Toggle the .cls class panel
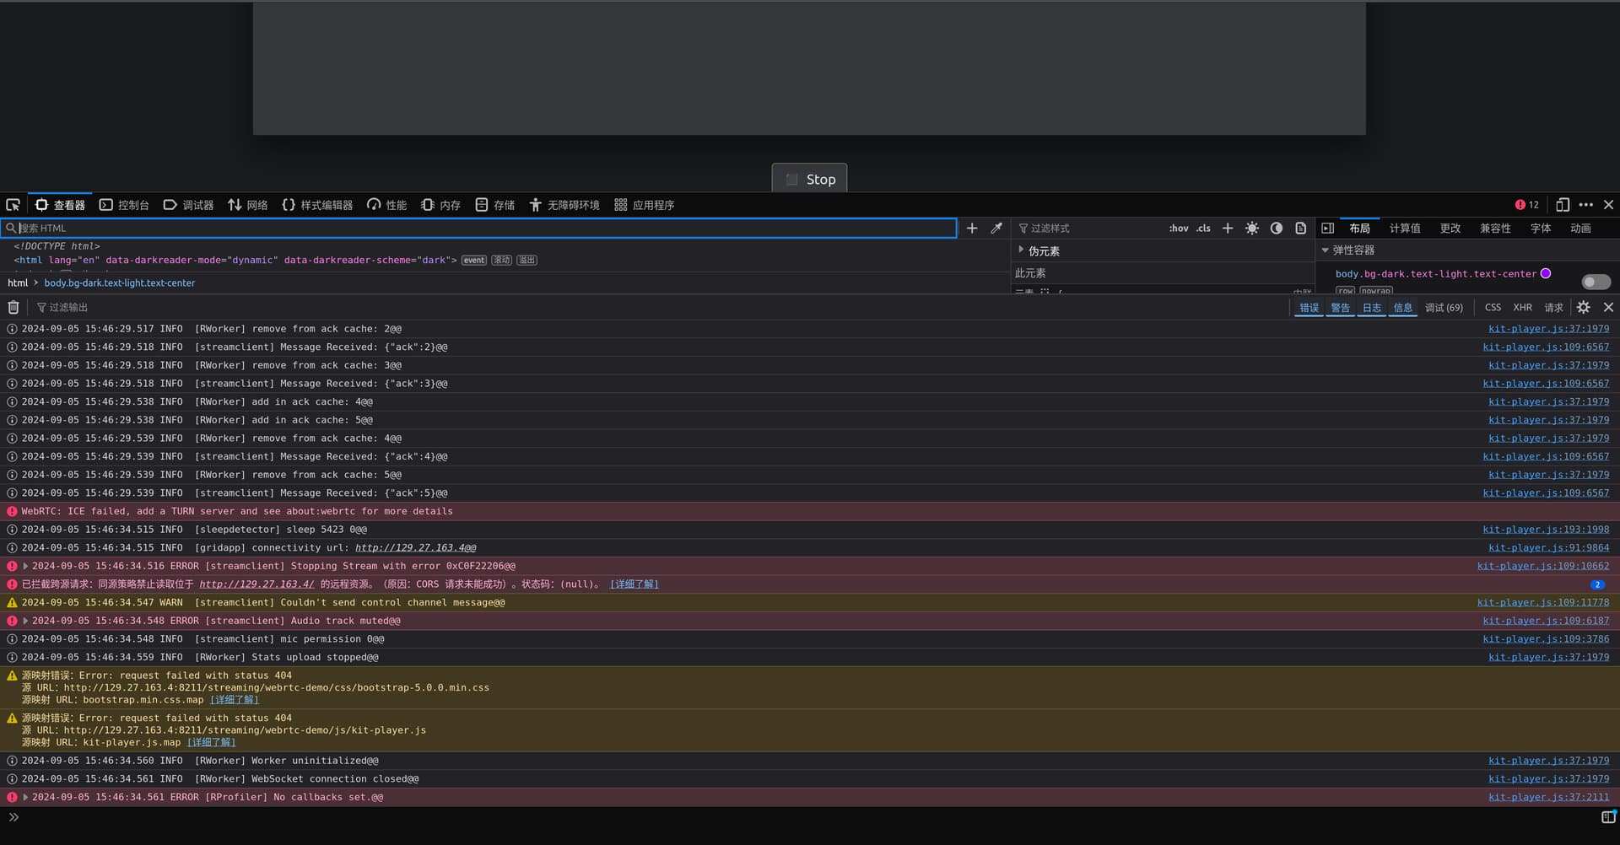This screenshot has width=1620, height=845. pyautogui.click(x=1203, y=228)
